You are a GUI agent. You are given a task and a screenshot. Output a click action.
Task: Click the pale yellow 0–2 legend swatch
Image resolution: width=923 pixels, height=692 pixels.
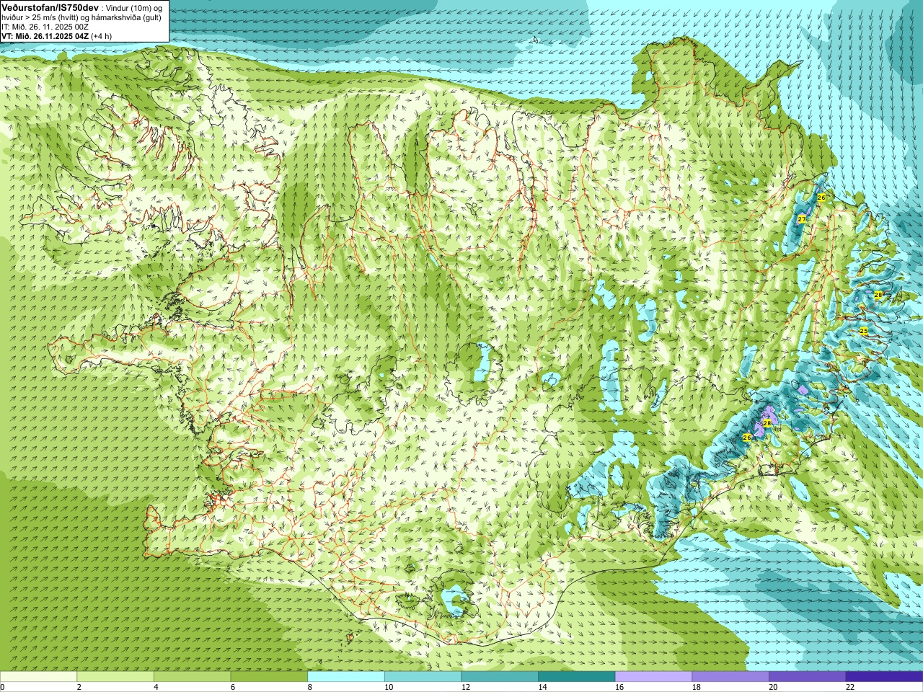pos(38,677)
